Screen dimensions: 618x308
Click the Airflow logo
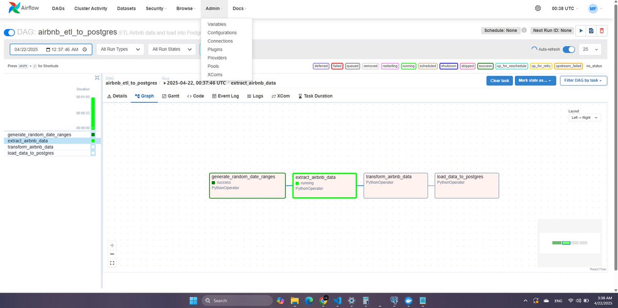point(24,8)
